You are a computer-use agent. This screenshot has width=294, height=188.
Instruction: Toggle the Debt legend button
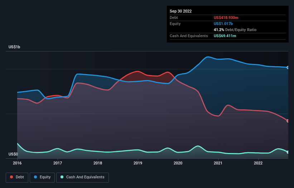(17, 177)
